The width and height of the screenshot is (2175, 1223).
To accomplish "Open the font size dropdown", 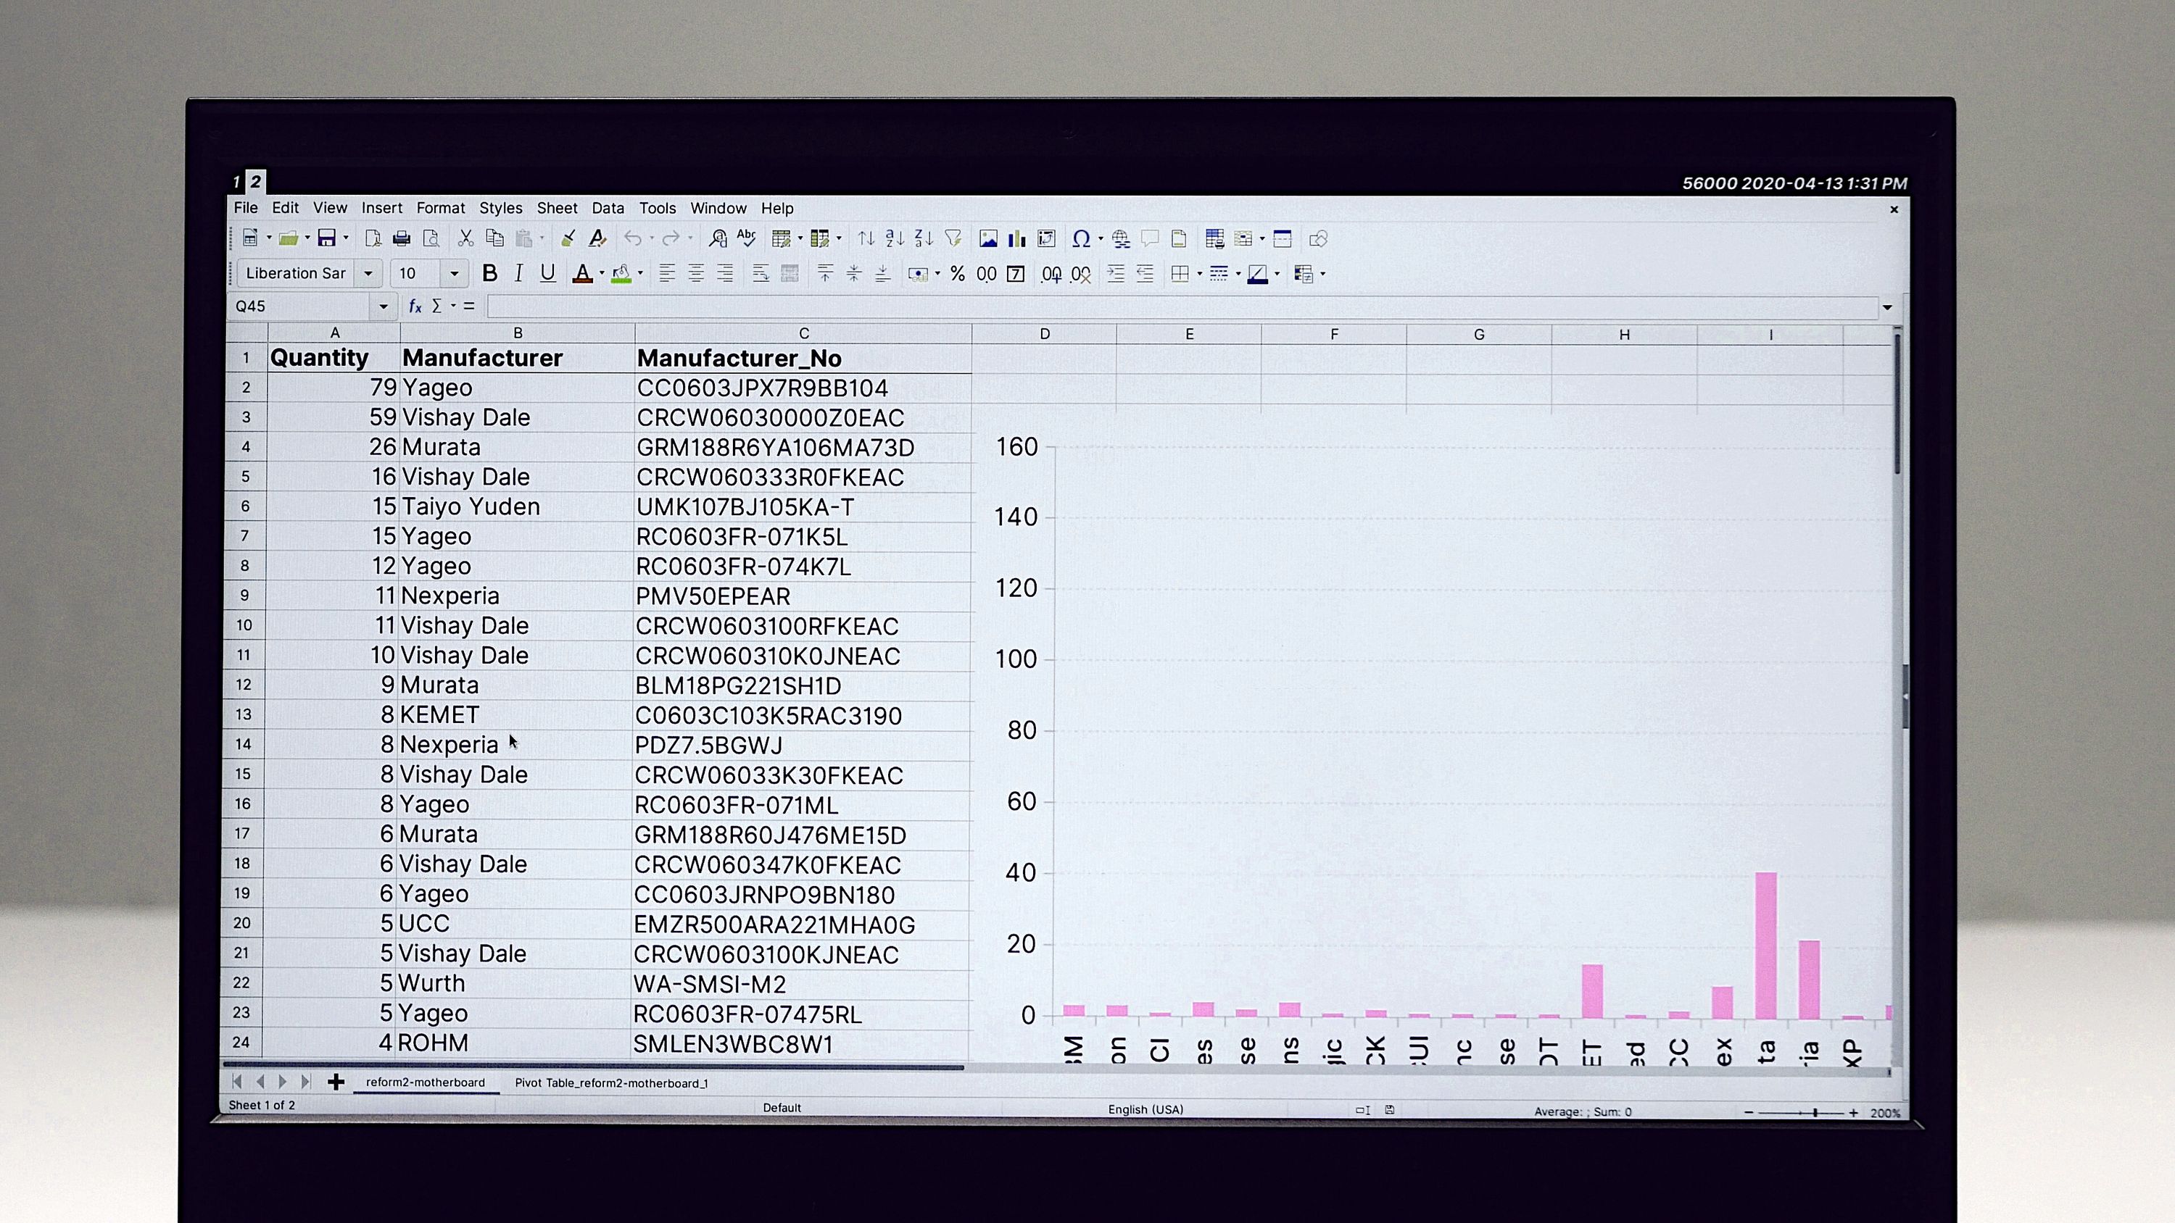I will click(x=455, y=273).
